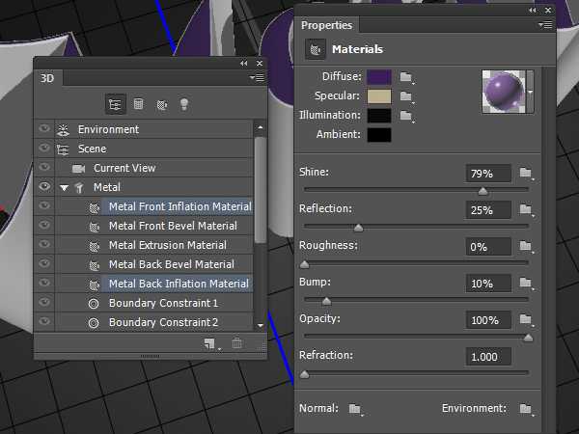Image resolution: width=579 pixels, height=434 pixels.
Task: Select the 3D panel tab
Action: click(x=47, y=78)
